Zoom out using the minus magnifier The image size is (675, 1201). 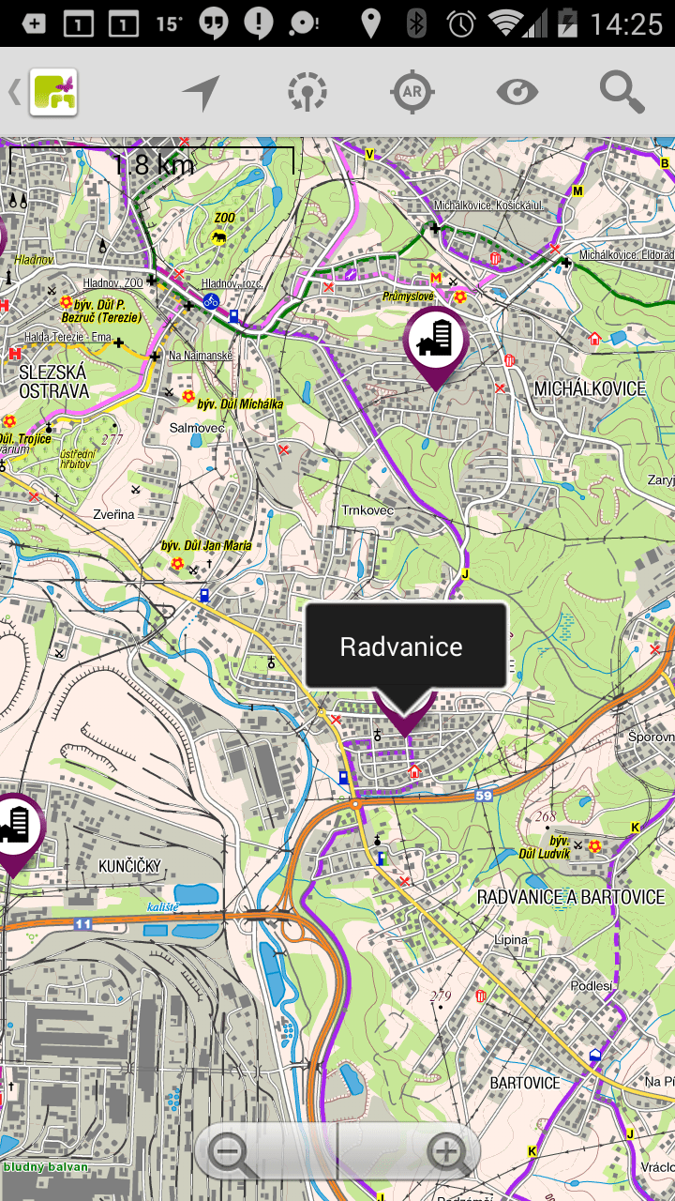click(x=232, y=1153)
